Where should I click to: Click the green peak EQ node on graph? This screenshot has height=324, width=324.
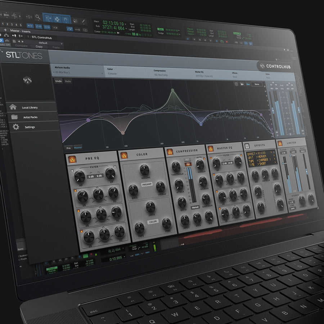coord(172,90)
